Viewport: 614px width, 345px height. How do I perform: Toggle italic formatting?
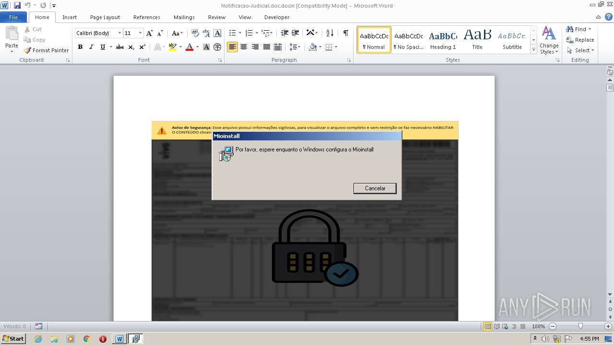click(x=91, y=47)
